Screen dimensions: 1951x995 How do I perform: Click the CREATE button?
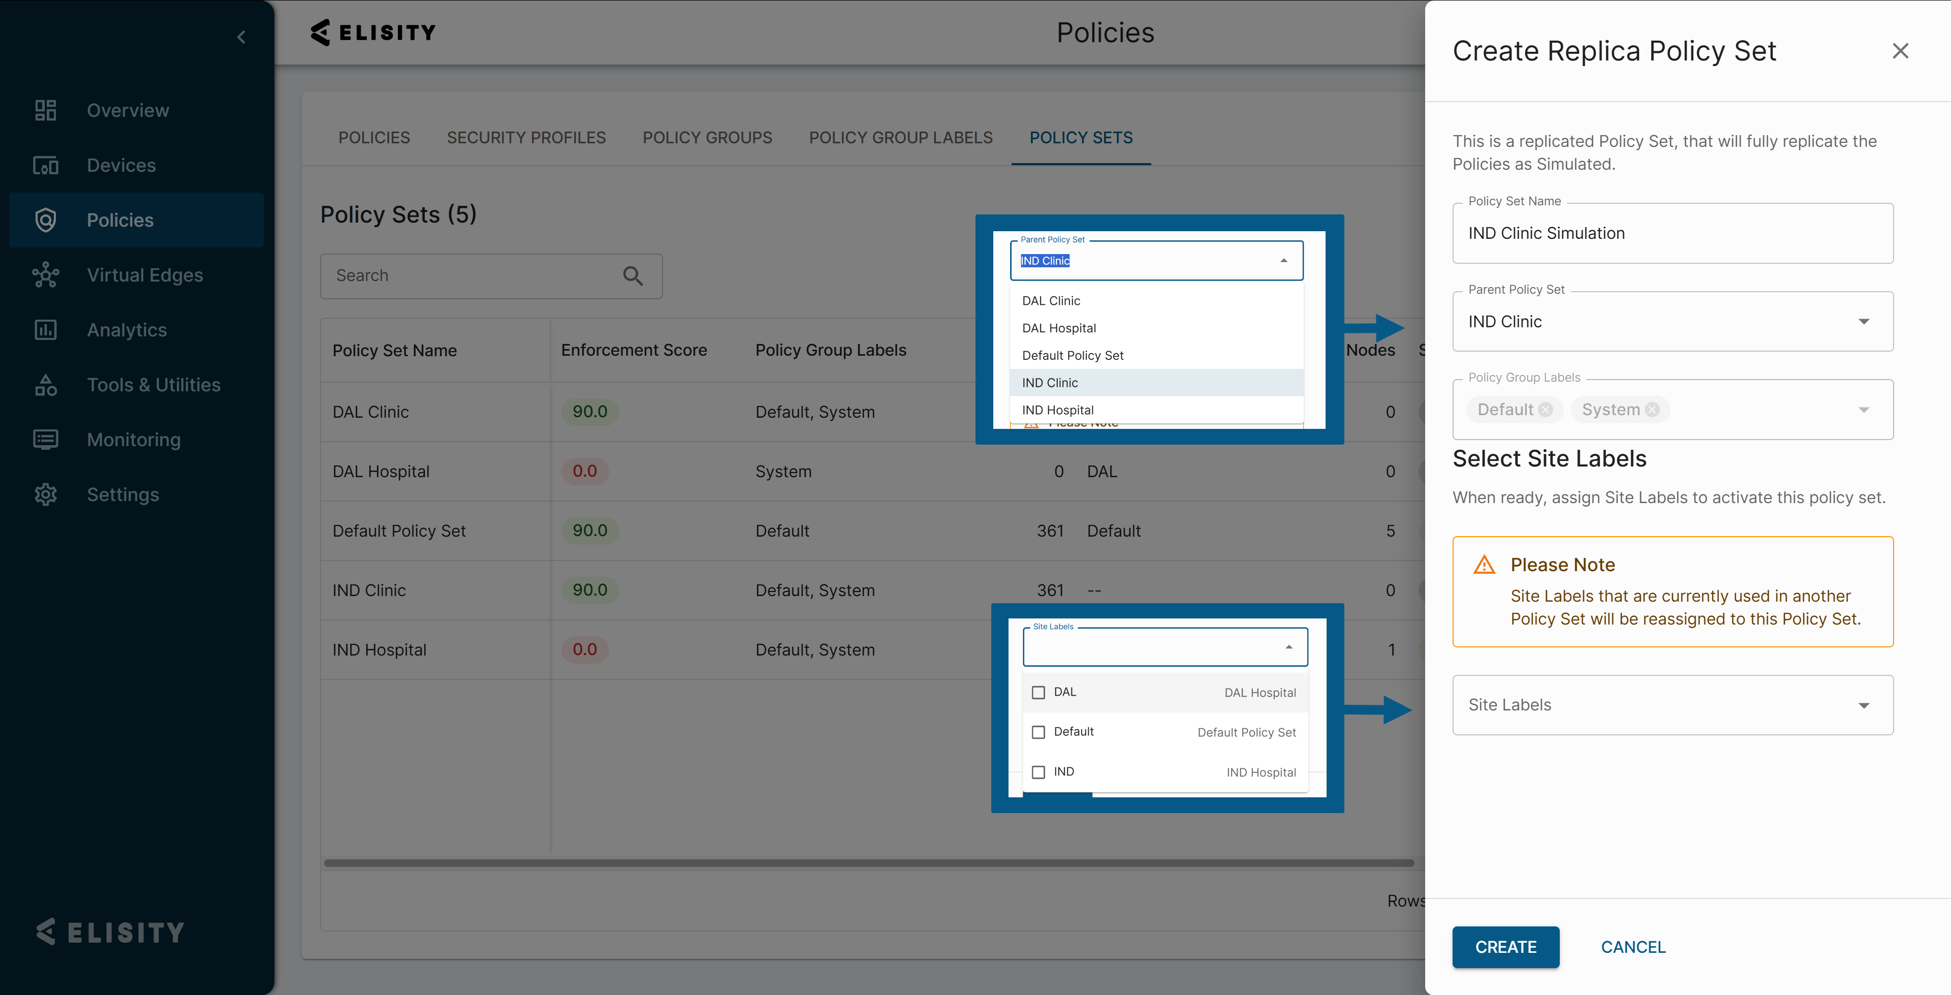(1505, 947)
